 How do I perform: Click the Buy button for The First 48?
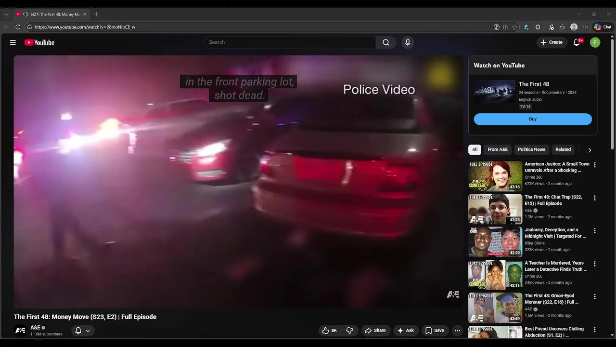(533, 119)
